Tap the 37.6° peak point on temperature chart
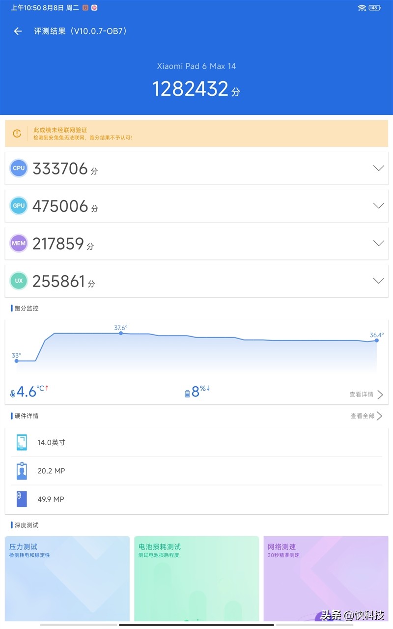 click(121, 333)
